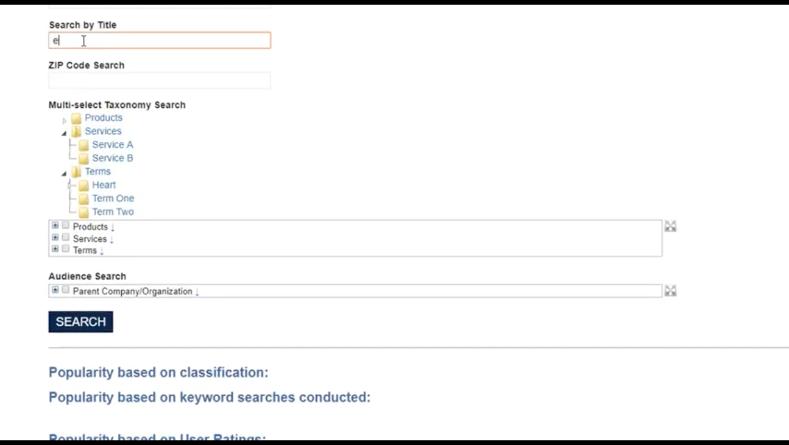The width and height of the screenshot is (789, 445).
Task: Click the Products folder icon in tree
Action: [76, 118]
